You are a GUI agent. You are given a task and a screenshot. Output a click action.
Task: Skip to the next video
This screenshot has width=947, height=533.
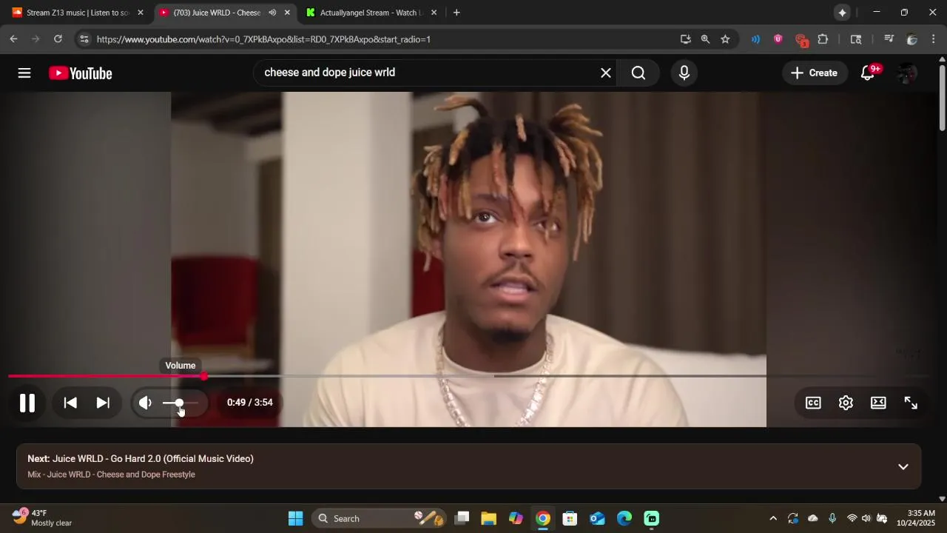[x=103, y=403]
